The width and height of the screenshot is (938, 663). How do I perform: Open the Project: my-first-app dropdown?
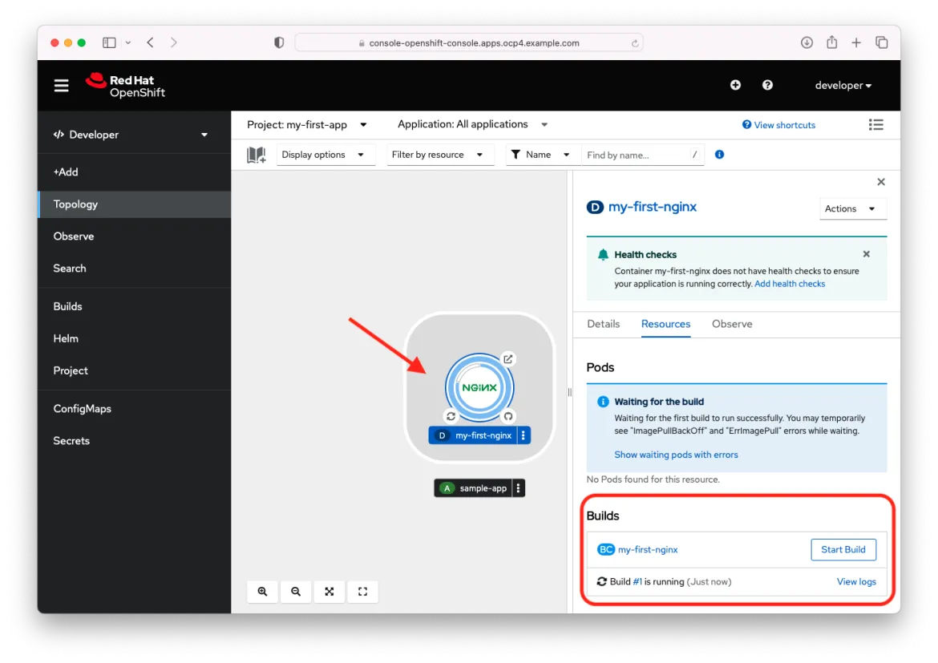[307, 124]
